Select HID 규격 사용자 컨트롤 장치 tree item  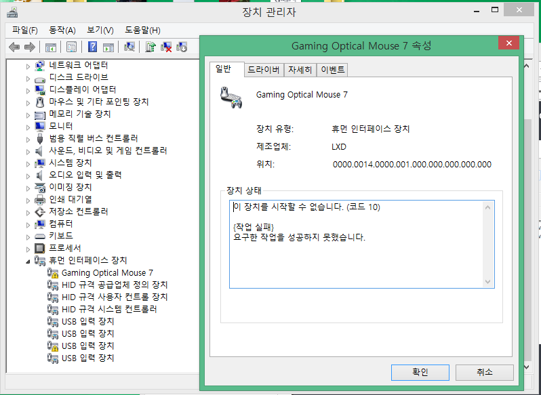(x=115, y=297)
